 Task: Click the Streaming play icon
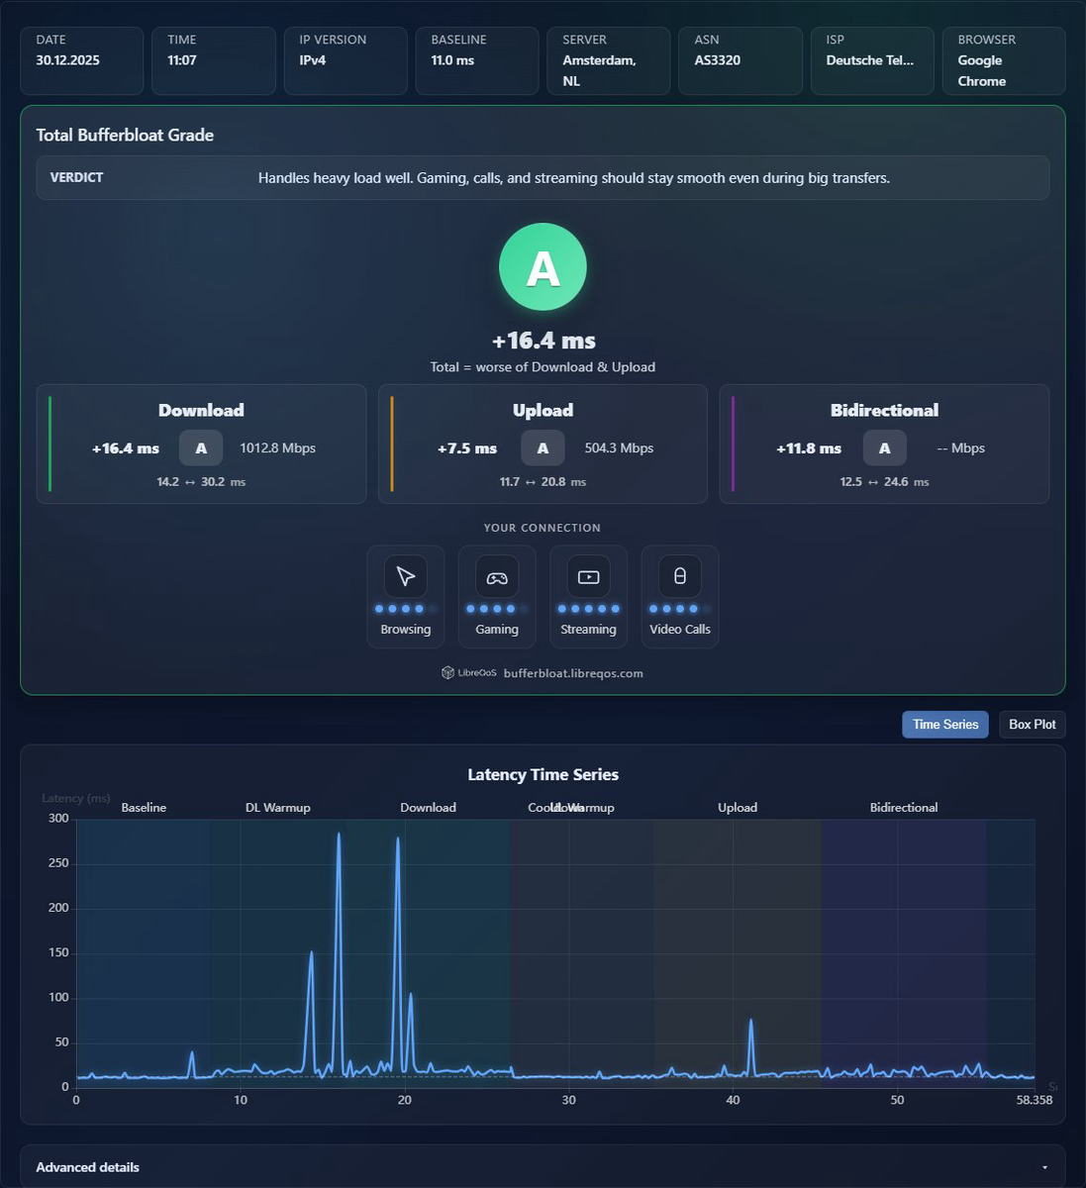[x=588, y=576]
